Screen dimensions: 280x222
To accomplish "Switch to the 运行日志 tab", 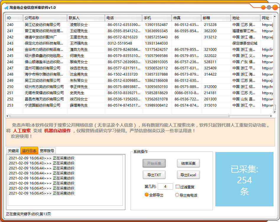I will point(29,151).
